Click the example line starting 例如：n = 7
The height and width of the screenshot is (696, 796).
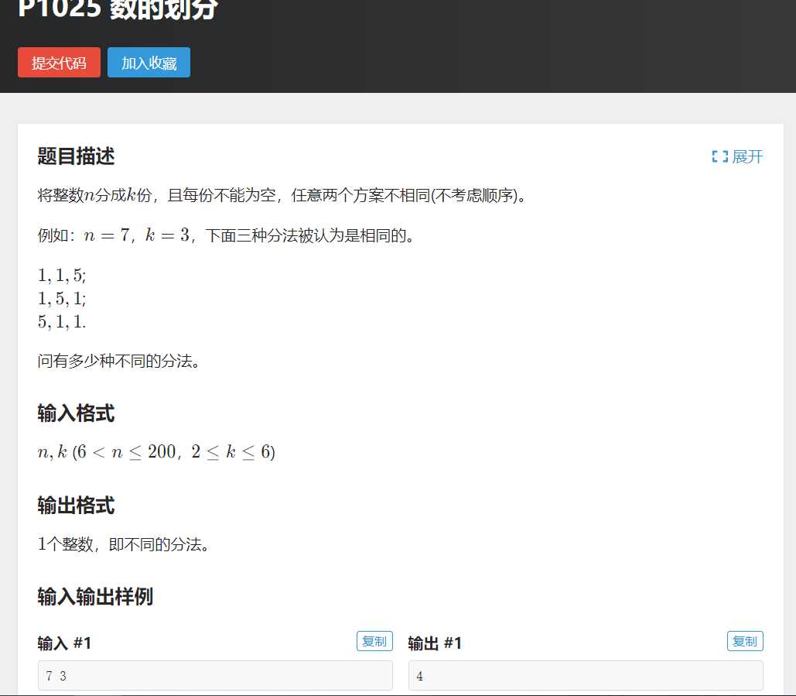point(227,235)
